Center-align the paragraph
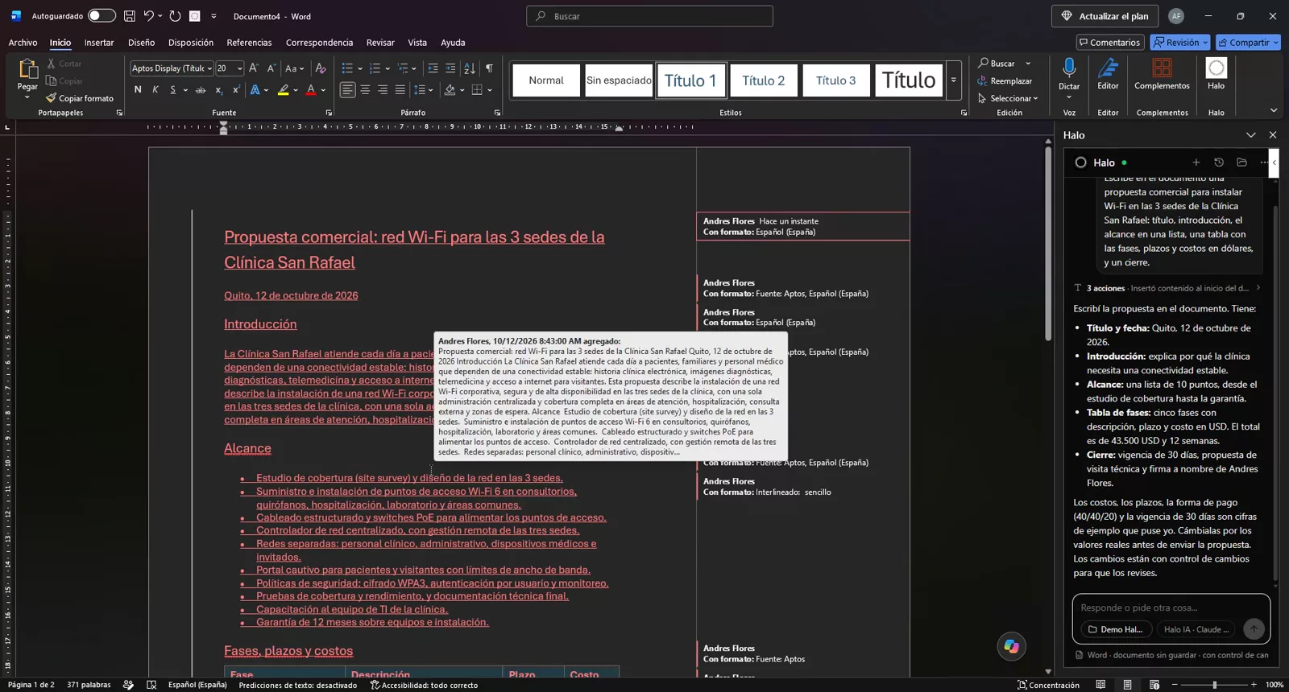The width and height of the screenshot is (1289, 692). (365, 90)
